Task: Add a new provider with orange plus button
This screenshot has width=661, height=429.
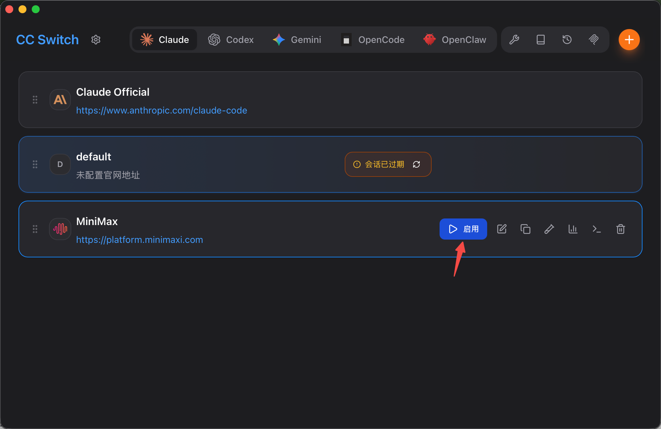Action: 629,40
